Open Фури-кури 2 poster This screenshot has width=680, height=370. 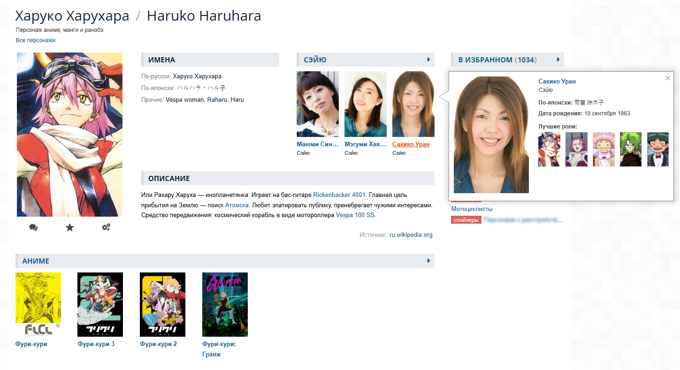point(162,304)
